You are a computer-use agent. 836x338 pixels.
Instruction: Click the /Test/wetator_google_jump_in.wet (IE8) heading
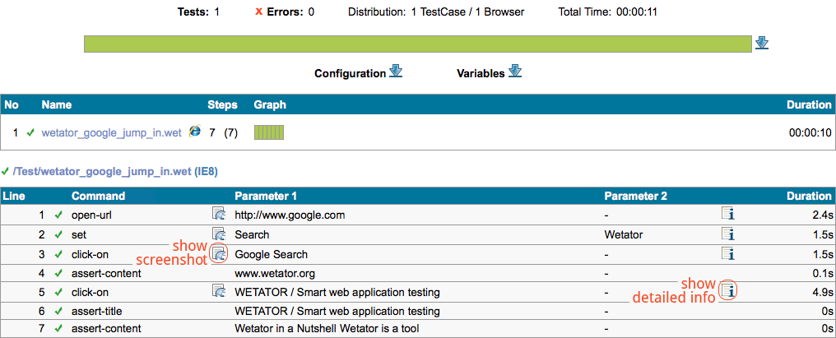pos(114,171)
